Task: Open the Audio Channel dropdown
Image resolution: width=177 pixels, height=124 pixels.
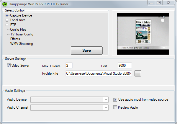Action: click(69, 108)
